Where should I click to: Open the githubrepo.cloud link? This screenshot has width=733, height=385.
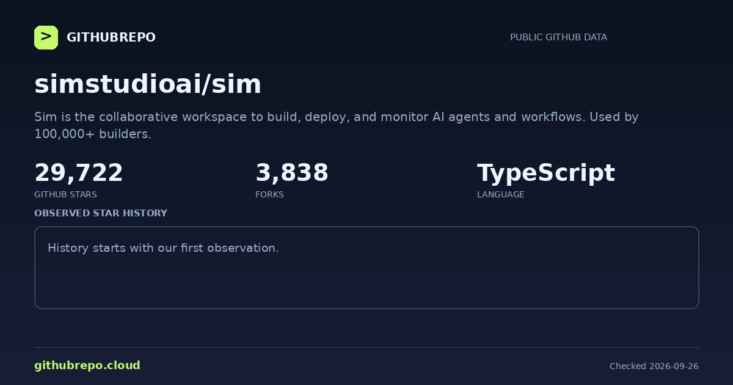(x=87, y=365)
